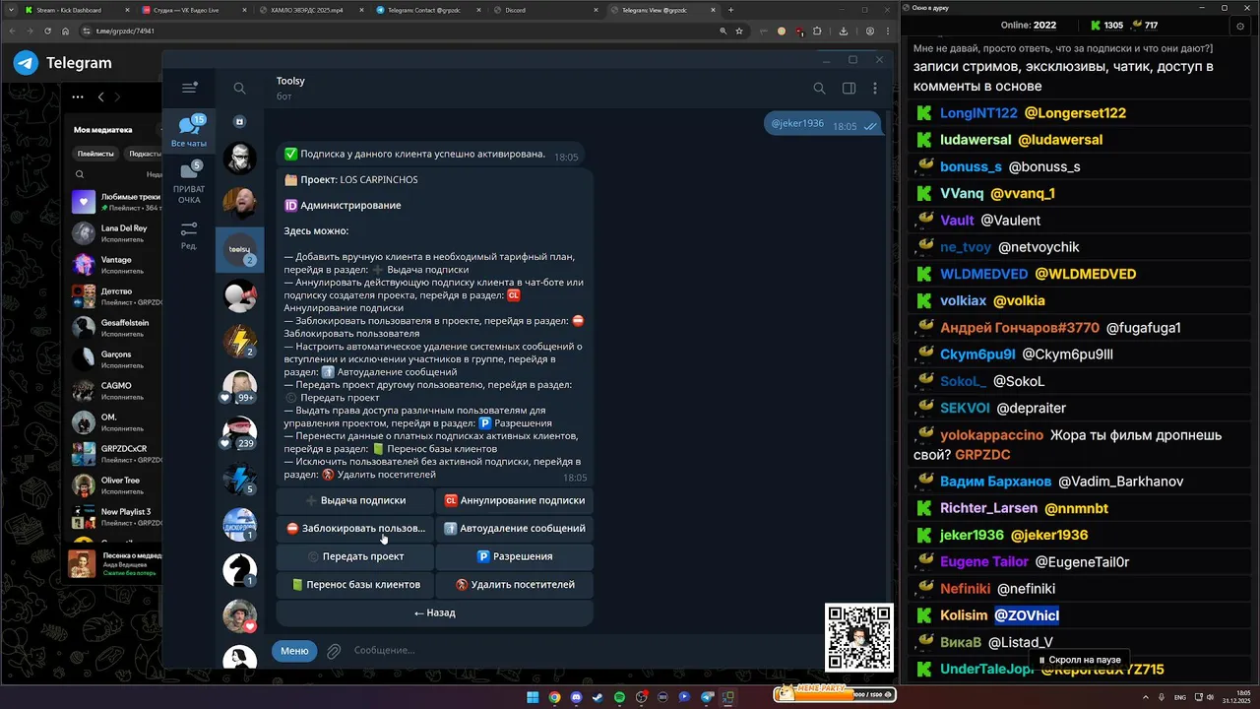Open chat with 239 unread badge
This screenshot has width=1260, height=709.
[239, 432]
